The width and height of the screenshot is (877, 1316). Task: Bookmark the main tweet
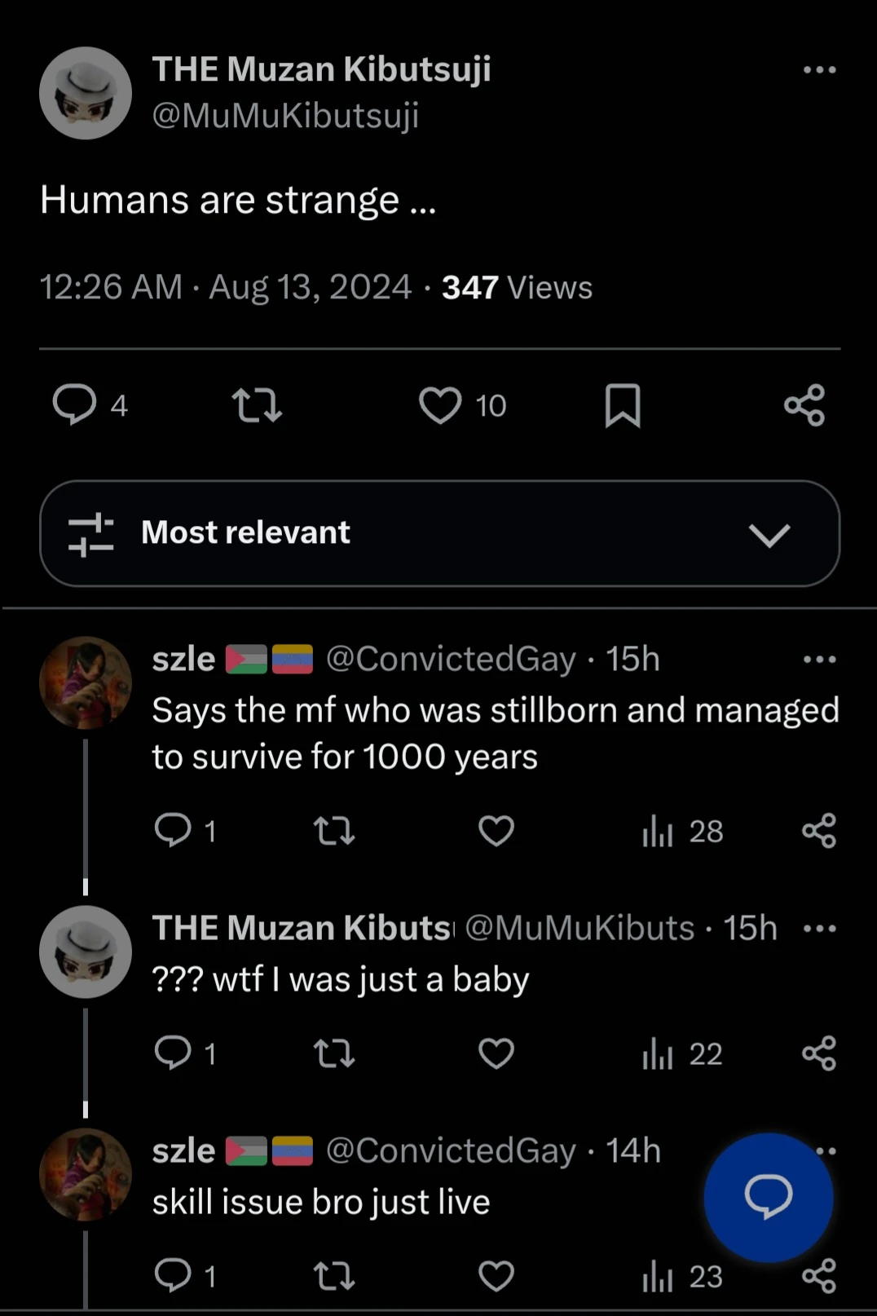click(x=623, y=405)
